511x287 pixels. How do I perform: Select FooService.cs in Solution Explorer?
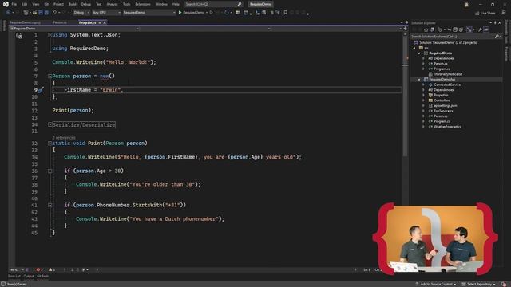443,111
